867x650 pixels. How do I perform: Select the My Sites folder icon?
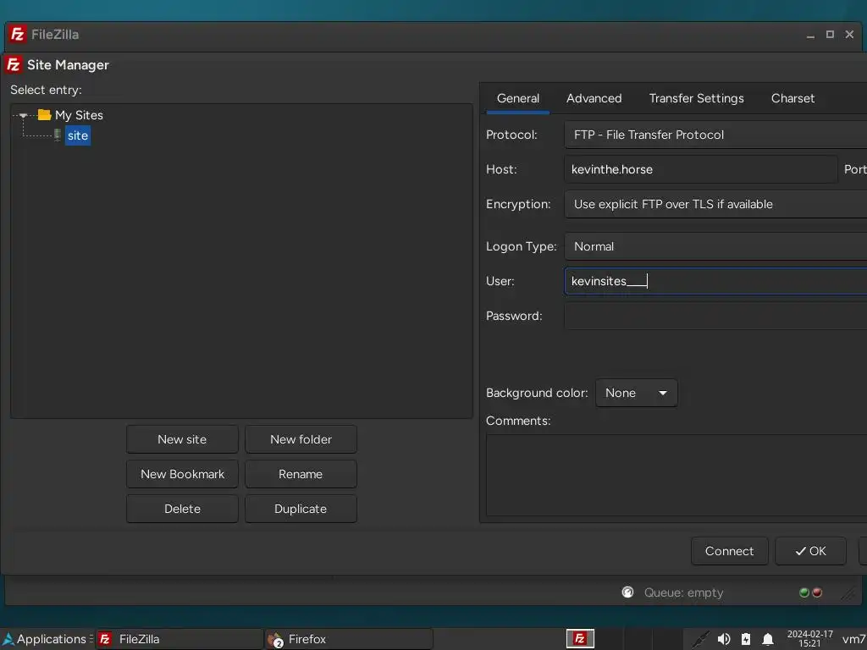(x=44, y=115)
